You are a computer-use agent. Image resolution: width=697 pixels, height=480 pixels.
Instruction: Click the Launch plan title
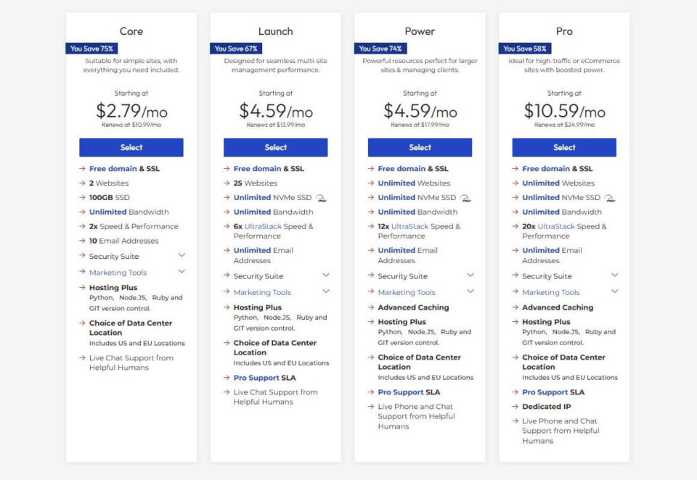coord(276,31)
